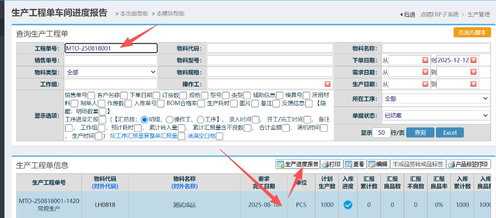Expand the 物料类型 dropdown
Viewport: 496px width, 218px height.
tap(111, 72)
